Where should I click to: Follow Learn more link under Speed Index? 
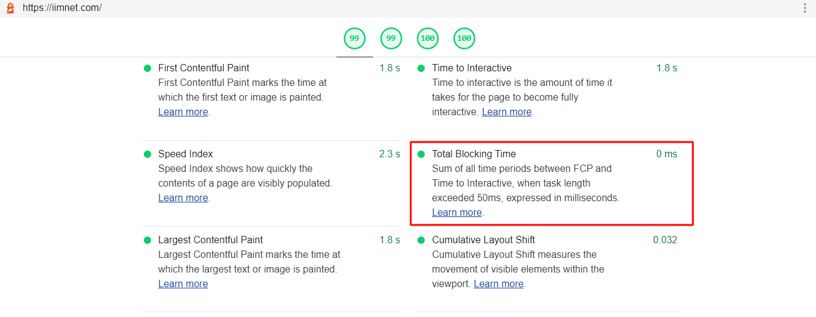pyautogui.click(x=183, y=198)
